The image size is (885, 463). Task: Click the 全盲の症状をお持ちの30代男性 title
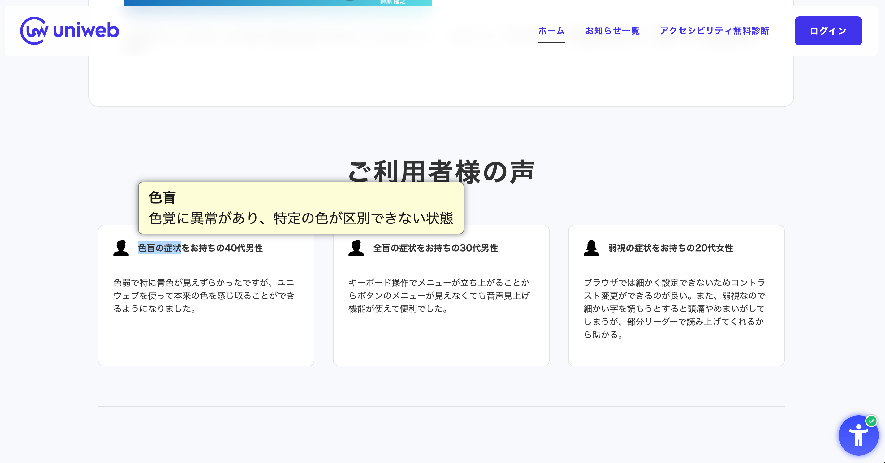435,248
